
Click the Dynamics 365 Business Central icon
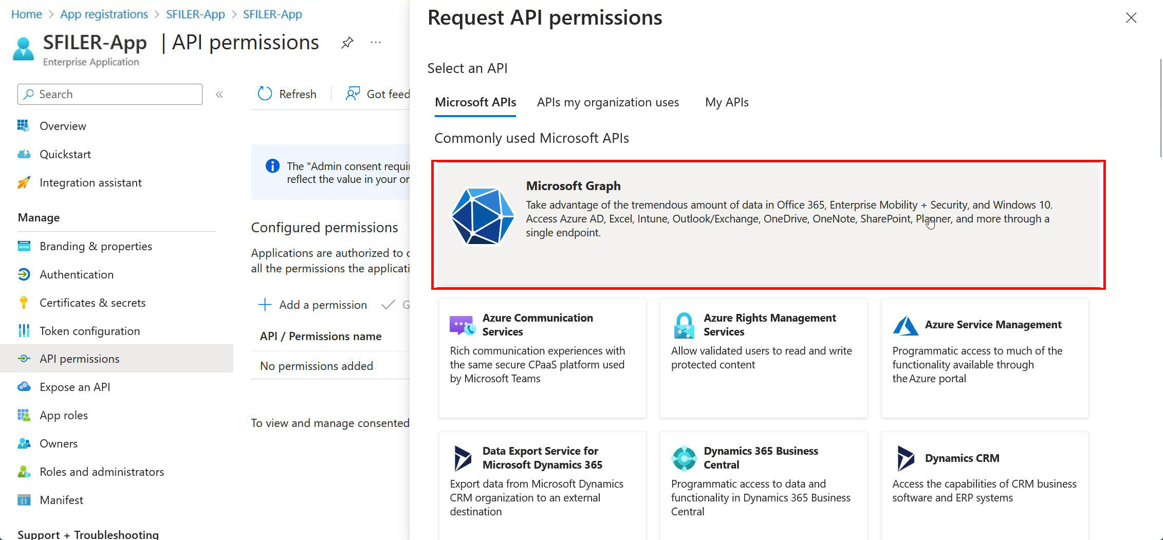(684, 458)
